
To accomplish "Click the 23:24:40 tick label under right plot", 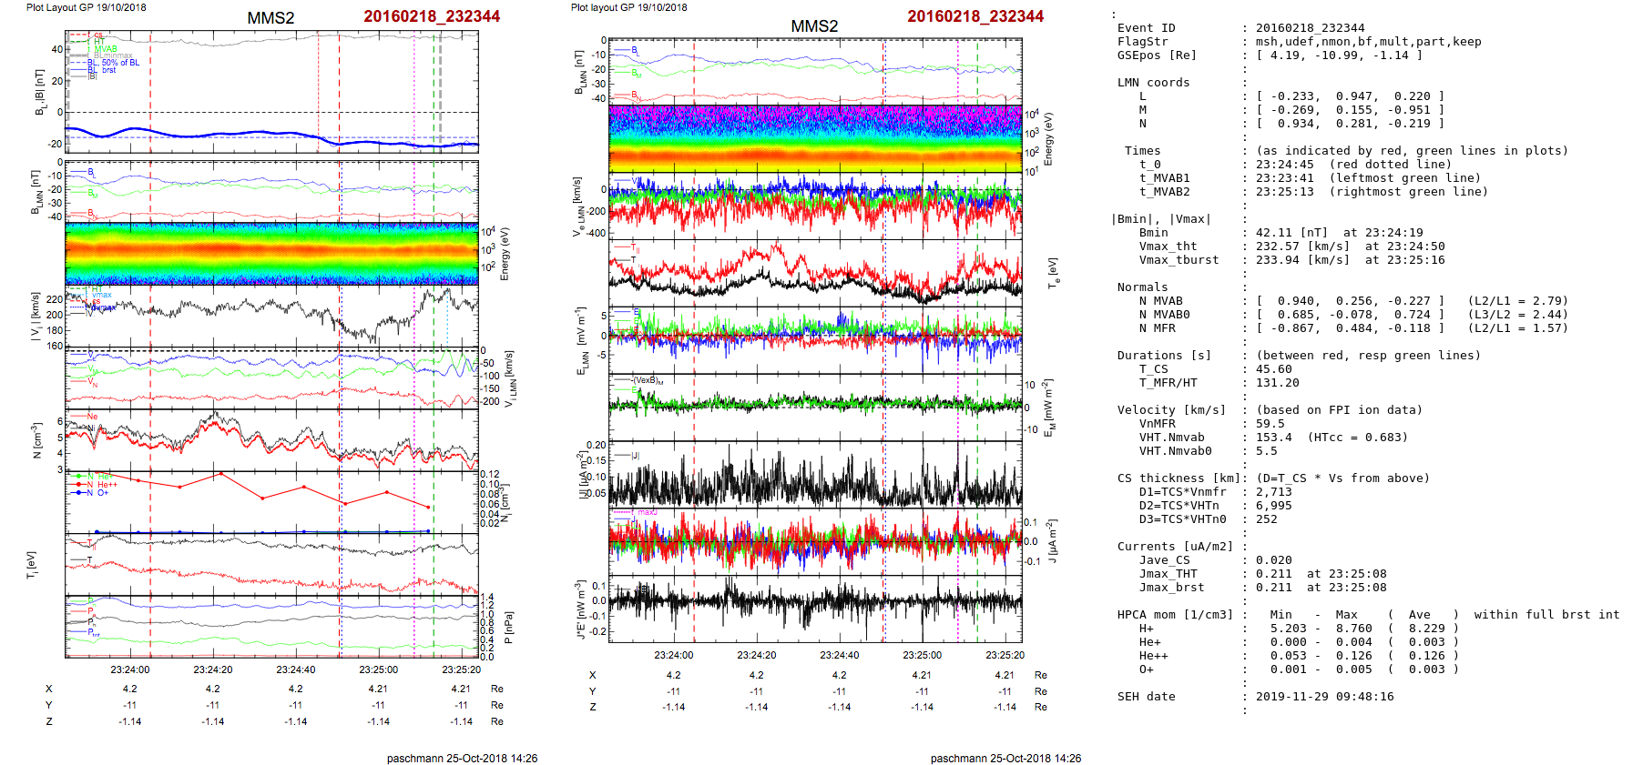I will click(x=839, y=655).
